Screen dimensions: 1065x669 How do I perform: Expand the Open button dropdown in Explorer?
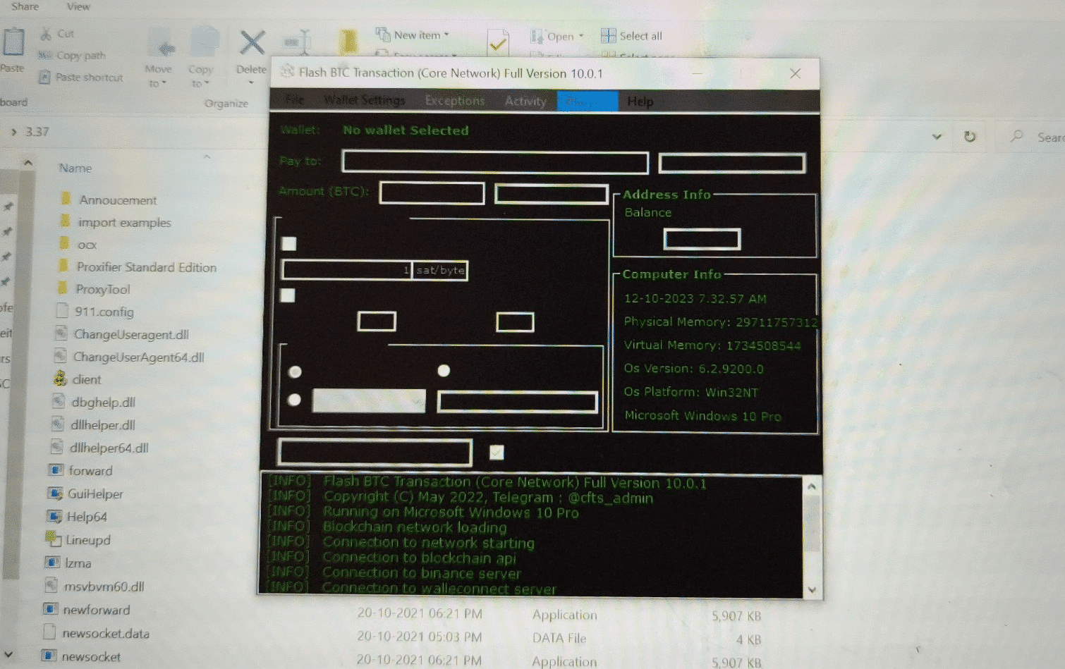coord(581,36)
